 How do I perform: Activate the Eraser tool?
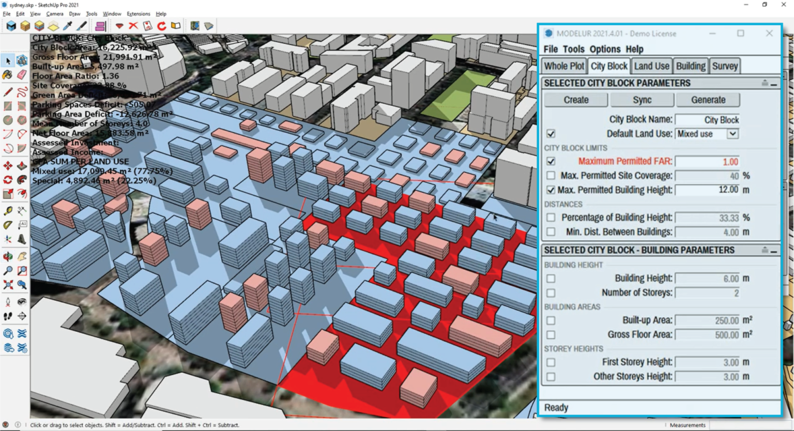pos(22,75)
